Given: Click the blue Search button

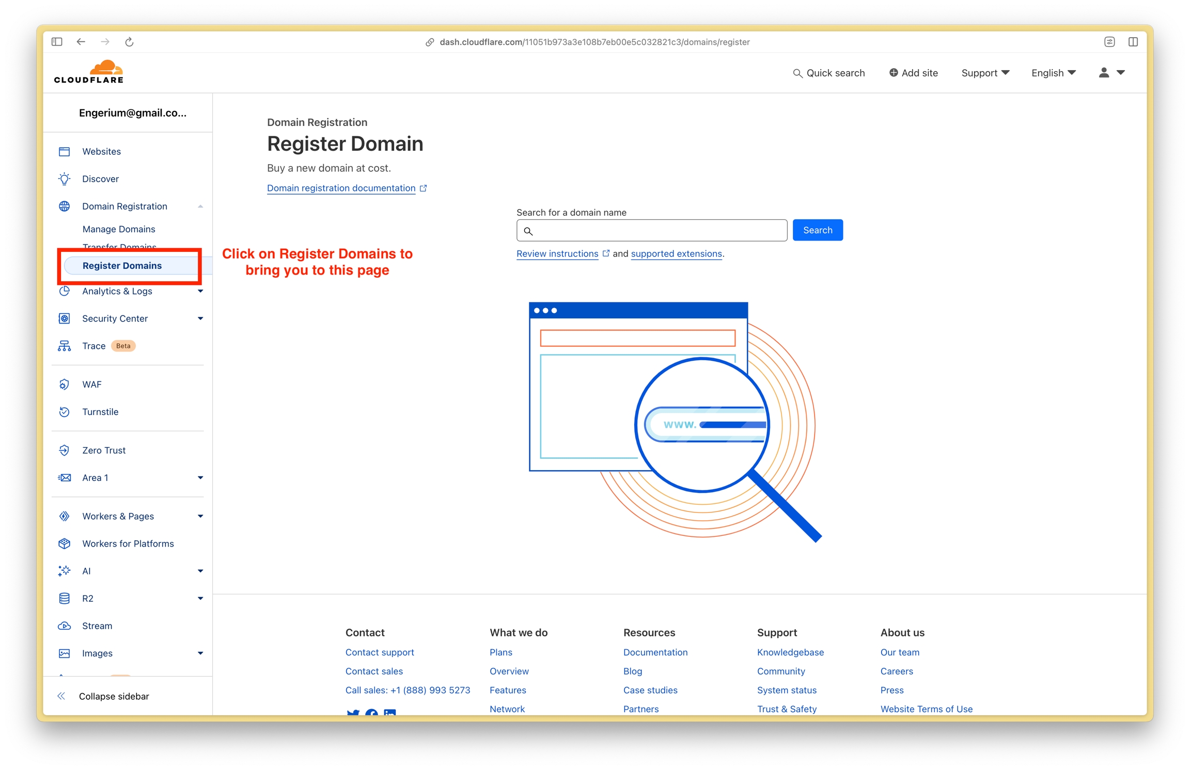Looking at the screenshot, I should pos(817,230).
